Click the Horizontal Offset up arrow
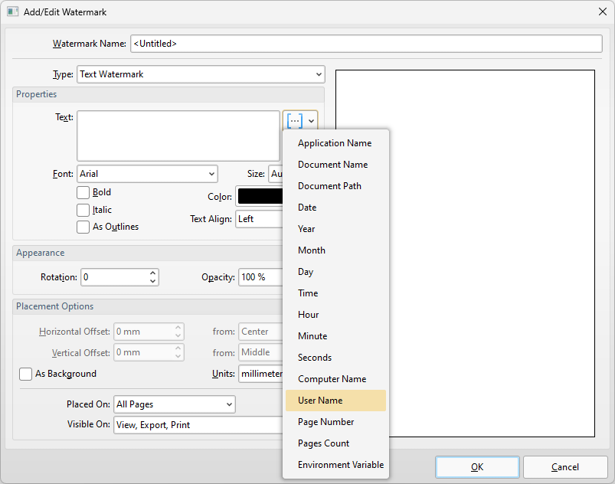Screen dimensions: 615x484 click(178, 327)
